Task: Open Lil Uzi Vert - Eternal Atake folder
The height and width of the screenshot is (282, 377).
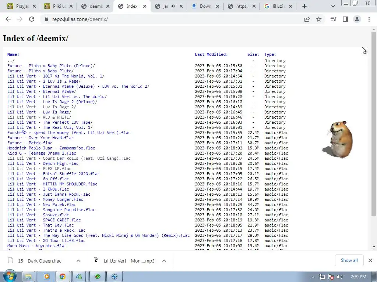Action: [x=42, y=91]
